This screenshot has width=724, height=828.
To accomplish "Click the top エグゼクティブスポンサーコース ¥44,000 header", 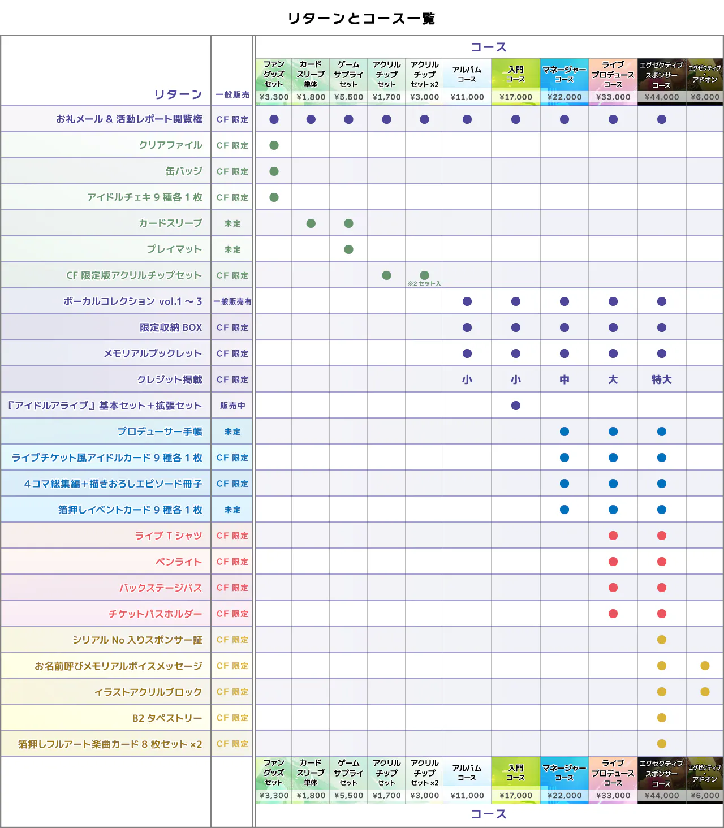I will 662,80.
